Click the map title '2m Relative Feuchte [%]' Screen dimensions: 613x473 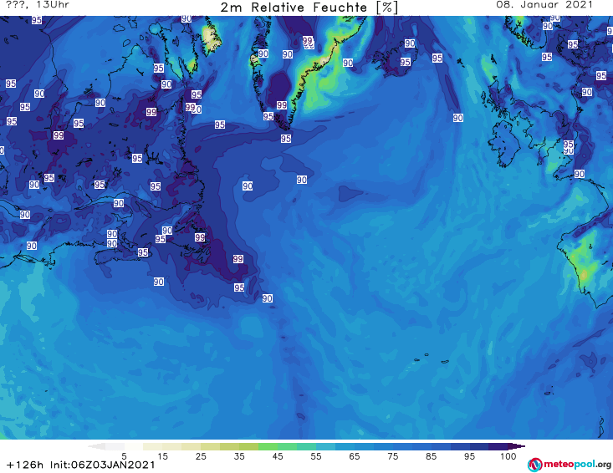(309, 8)
